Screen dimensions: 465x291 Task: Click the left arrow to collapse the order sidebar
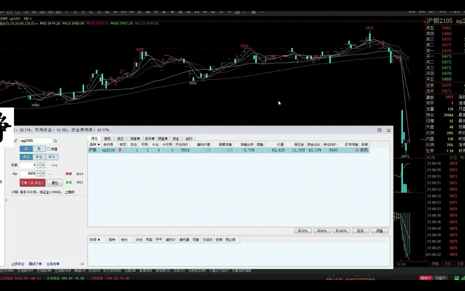[x=6, y=200]
